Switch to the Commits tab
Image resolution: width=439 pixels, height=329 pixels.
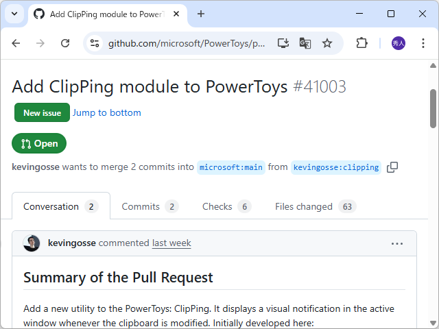click(150, 206)
